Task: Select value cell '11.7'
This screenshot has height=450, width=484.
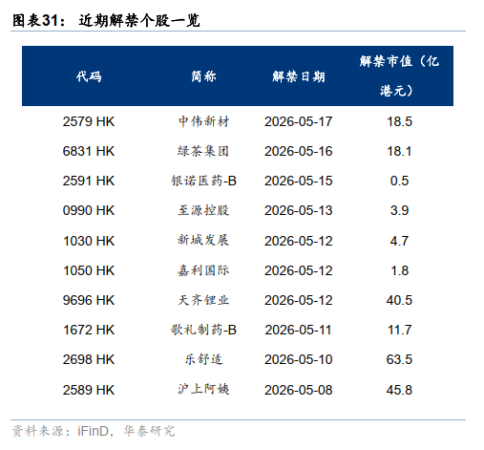Action: 399,330
